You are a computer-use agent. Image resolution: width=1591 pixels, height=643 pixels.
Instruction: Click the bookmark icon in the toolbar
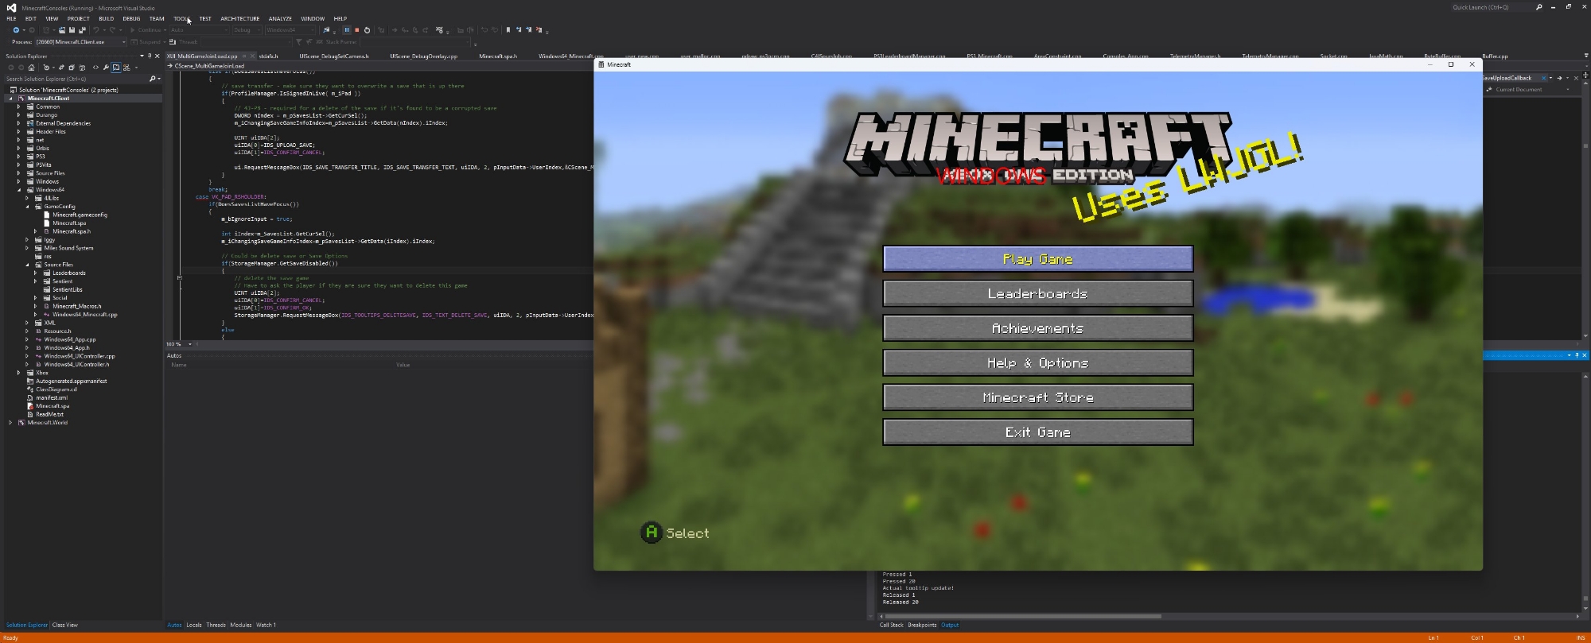tap(508, 30)
